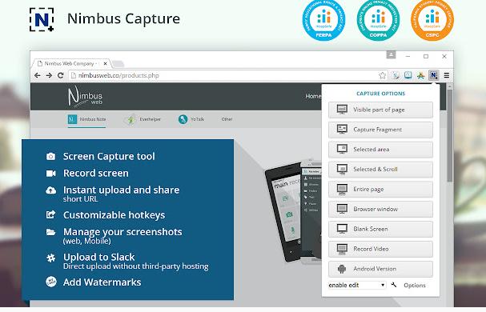This screenshot has width=486, height=312.
Task: Choose Browser window capture option
Action: 380,209
